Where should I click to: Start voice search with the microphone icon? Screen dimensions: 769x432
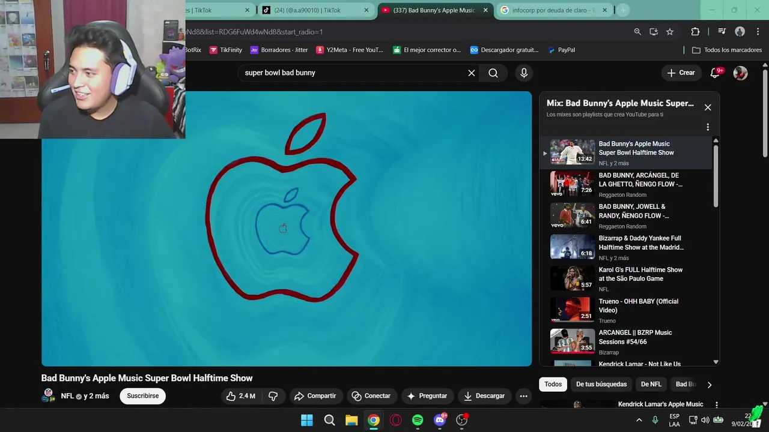(524, 73)
